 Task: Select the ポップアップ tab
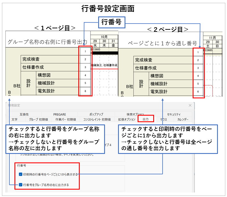pyautogui.click(x=96, y=114)
